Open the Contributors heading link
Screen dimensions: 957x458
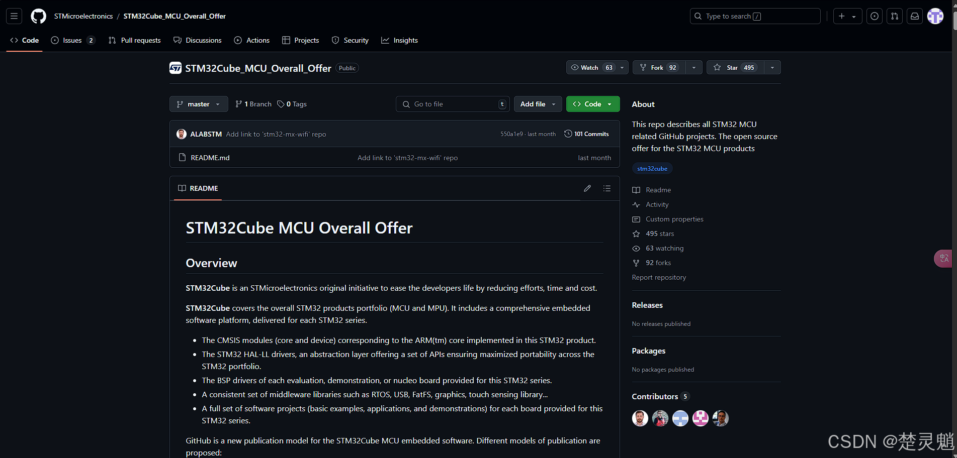pos(661,396)
